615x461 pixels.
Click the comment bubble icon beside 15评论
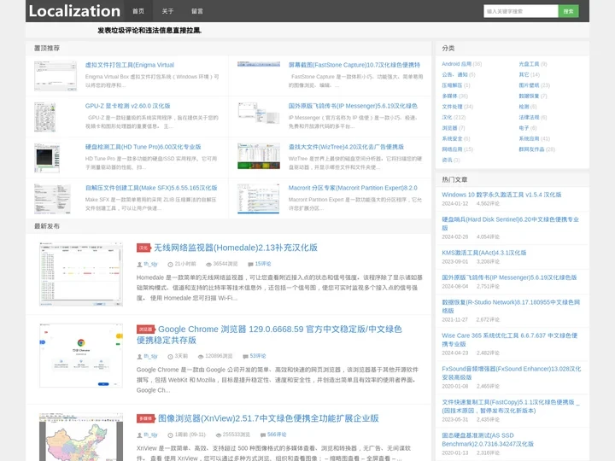click(250, 264)
